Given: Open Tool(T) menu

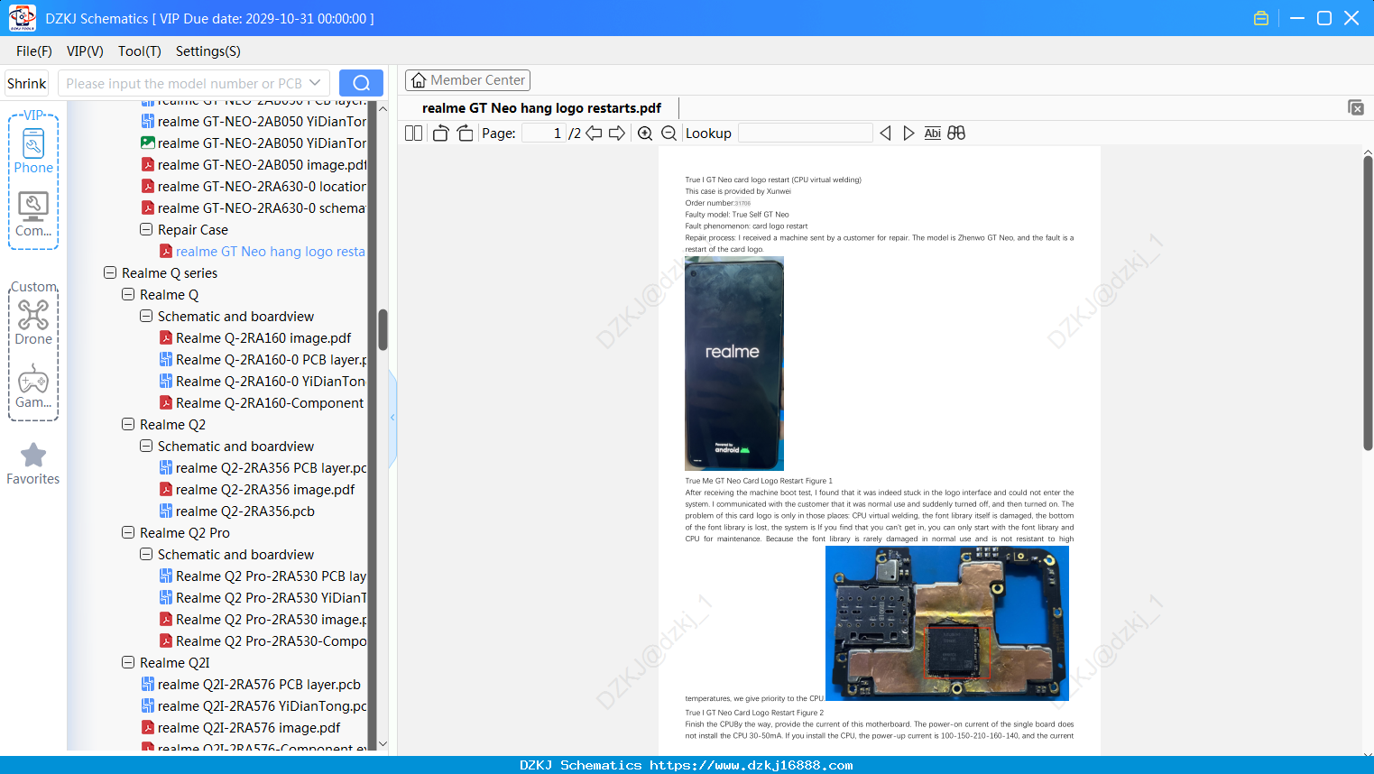Looking at the screenshot, I should coord(140,51).
